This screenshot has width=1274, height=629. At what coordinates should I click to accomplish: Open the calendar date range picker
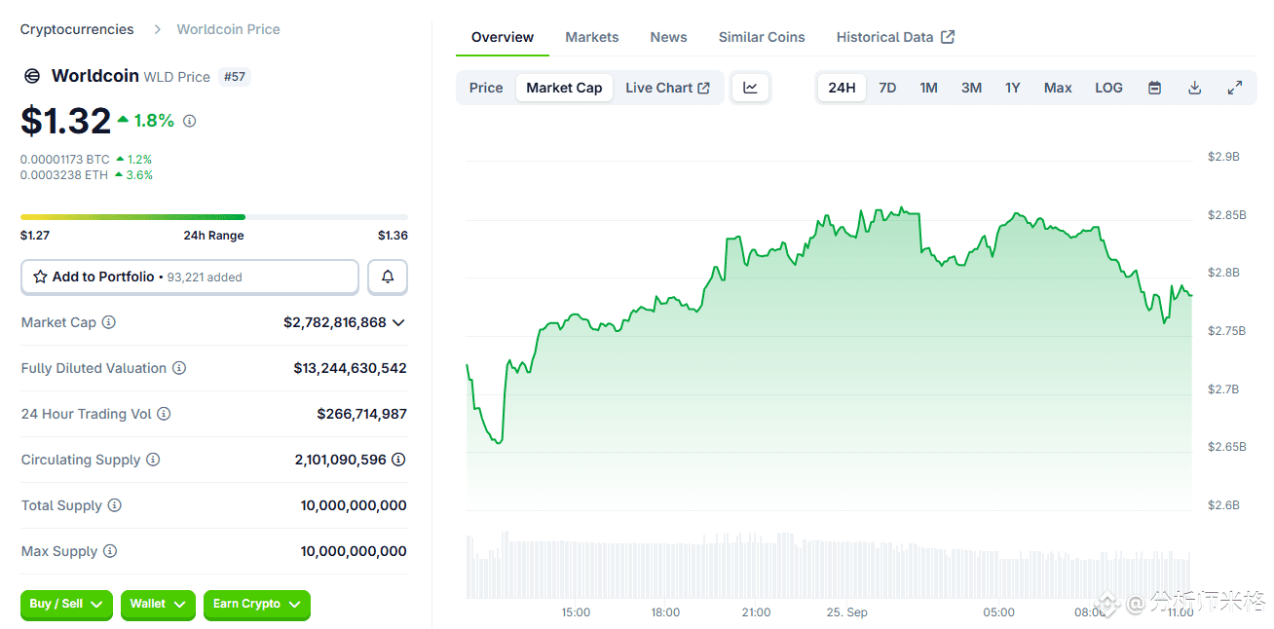(1154, 88)
